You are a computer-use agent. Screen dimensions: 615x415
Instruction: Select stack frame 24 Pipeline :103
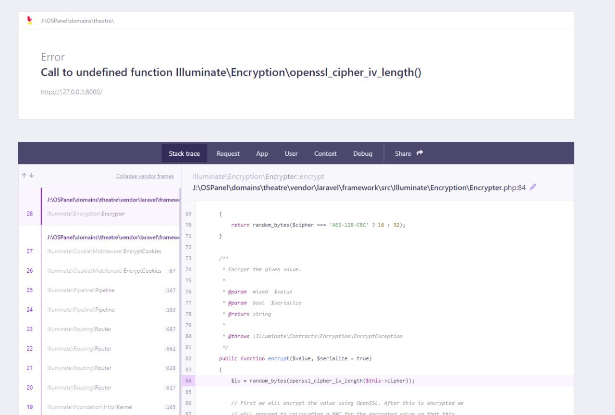click(99, 310)
